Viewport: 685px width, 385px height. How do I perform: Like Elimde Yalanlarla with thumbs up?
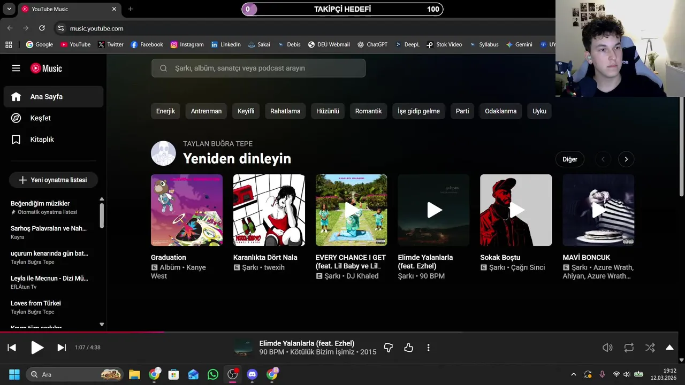coord(409,348)
